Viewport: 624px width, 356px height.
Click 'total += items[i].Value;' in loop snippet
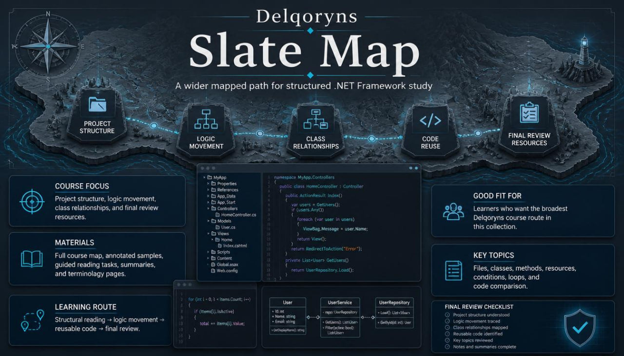[x=222, y=323]
